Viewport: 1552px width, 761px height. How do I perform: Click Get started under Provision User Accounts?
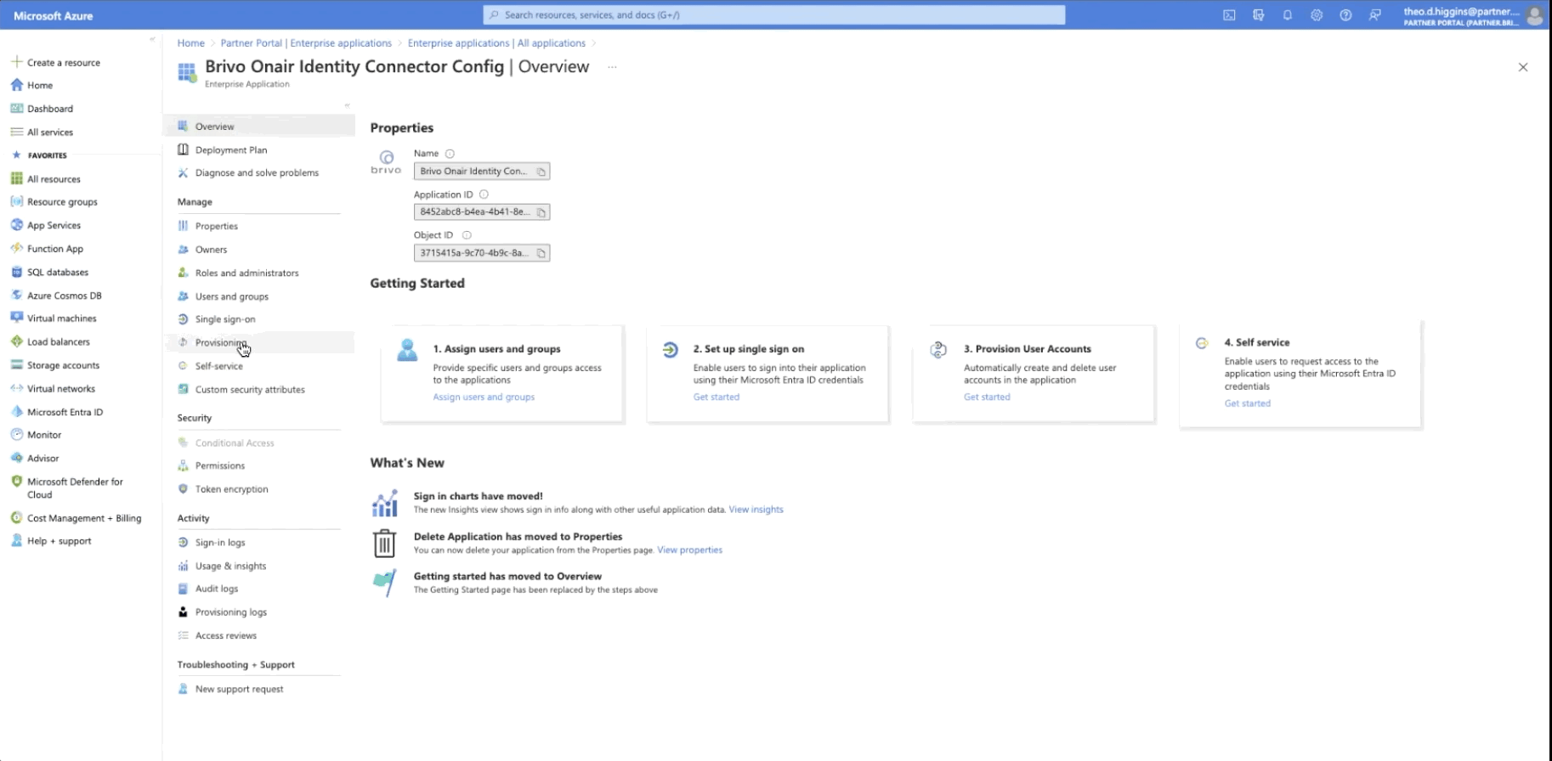(987, 397)
